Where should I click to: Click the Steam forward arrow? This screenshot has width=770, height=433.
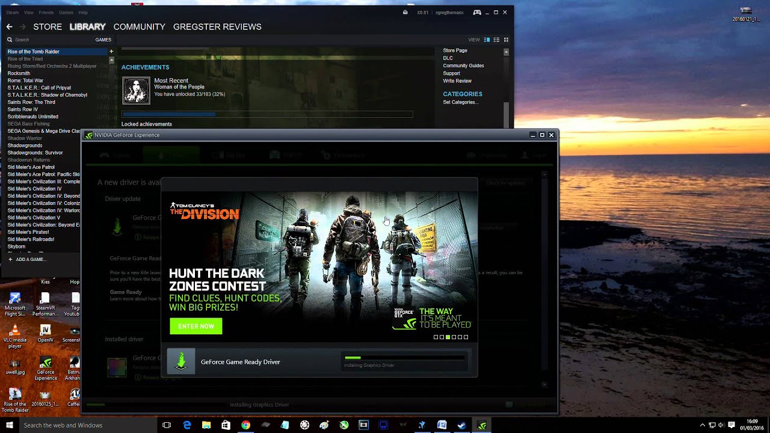coord(23,27)
